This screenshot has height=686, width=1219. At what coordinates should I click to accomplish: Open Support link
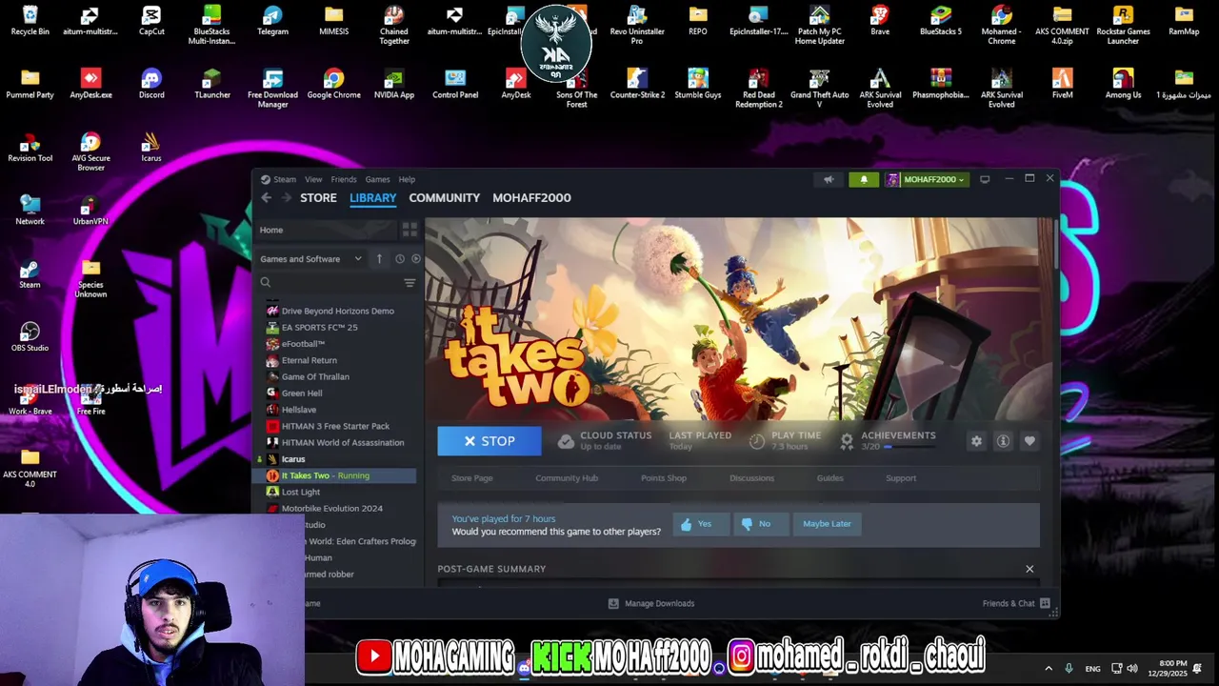coord(901,478)
